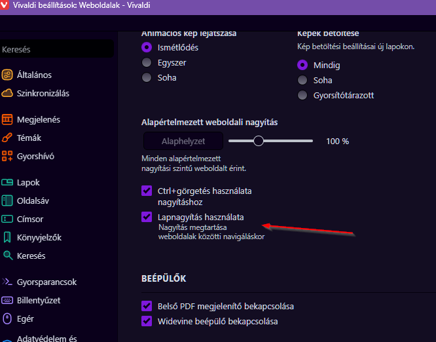Select Egyszer animation radio button
Image resolution: width=436 pixels, height=342 pixels.
pos(147,62)
